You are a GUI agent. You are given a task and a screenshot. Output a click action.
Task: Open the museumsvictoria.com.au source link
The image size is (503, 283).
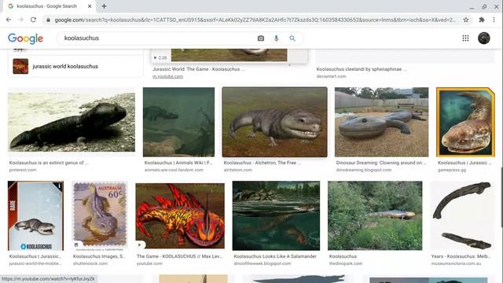point(456,263)
